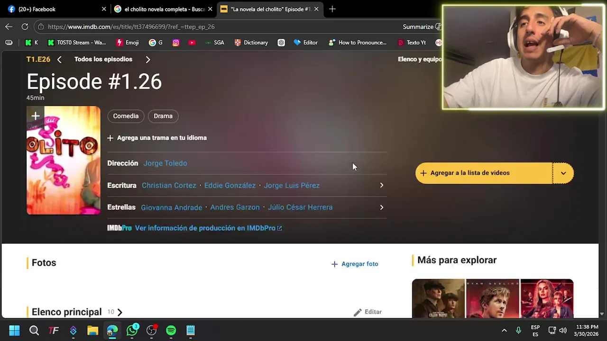Open the Google 'G' bookmark
The image size is (607, 341).
(156, 43)
